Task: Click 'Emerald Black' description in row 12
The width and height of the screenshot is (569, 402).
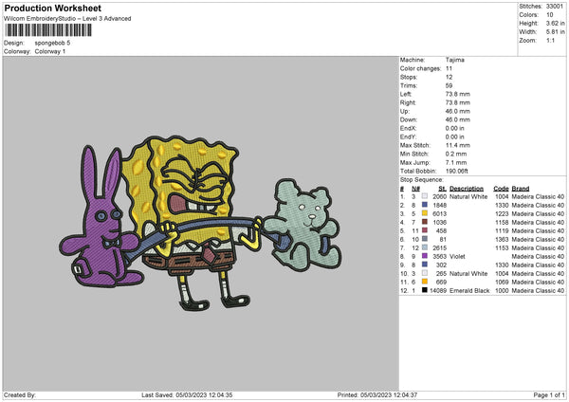Action: (469, 291)
